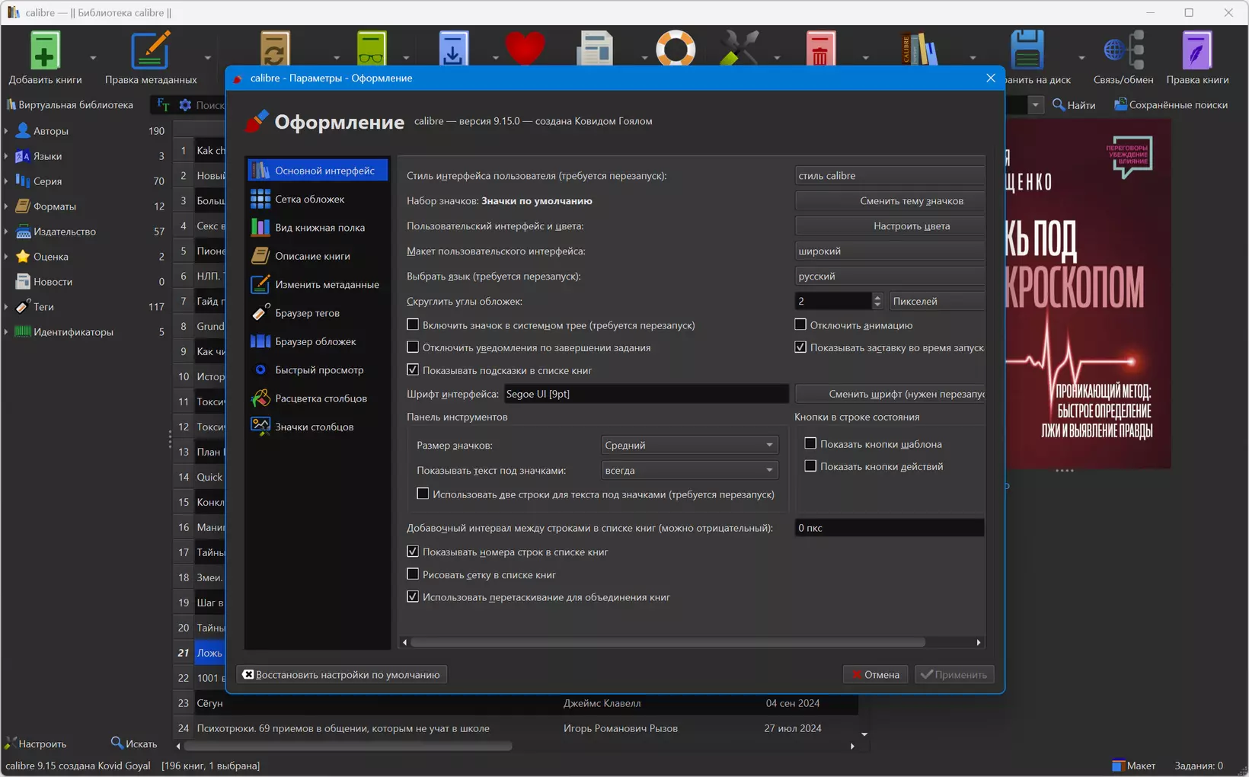Open the toolbar icon size dropdown
Viewport: 1249px width, 777px height.
689,445
